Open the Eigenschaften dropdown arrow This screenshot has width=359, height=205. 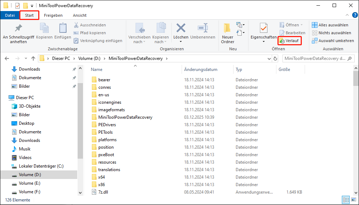click(264, 42)
